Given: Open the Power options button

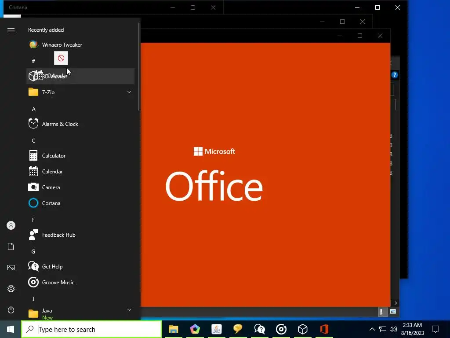Looking at the screenshot, I should click(11, 310).
